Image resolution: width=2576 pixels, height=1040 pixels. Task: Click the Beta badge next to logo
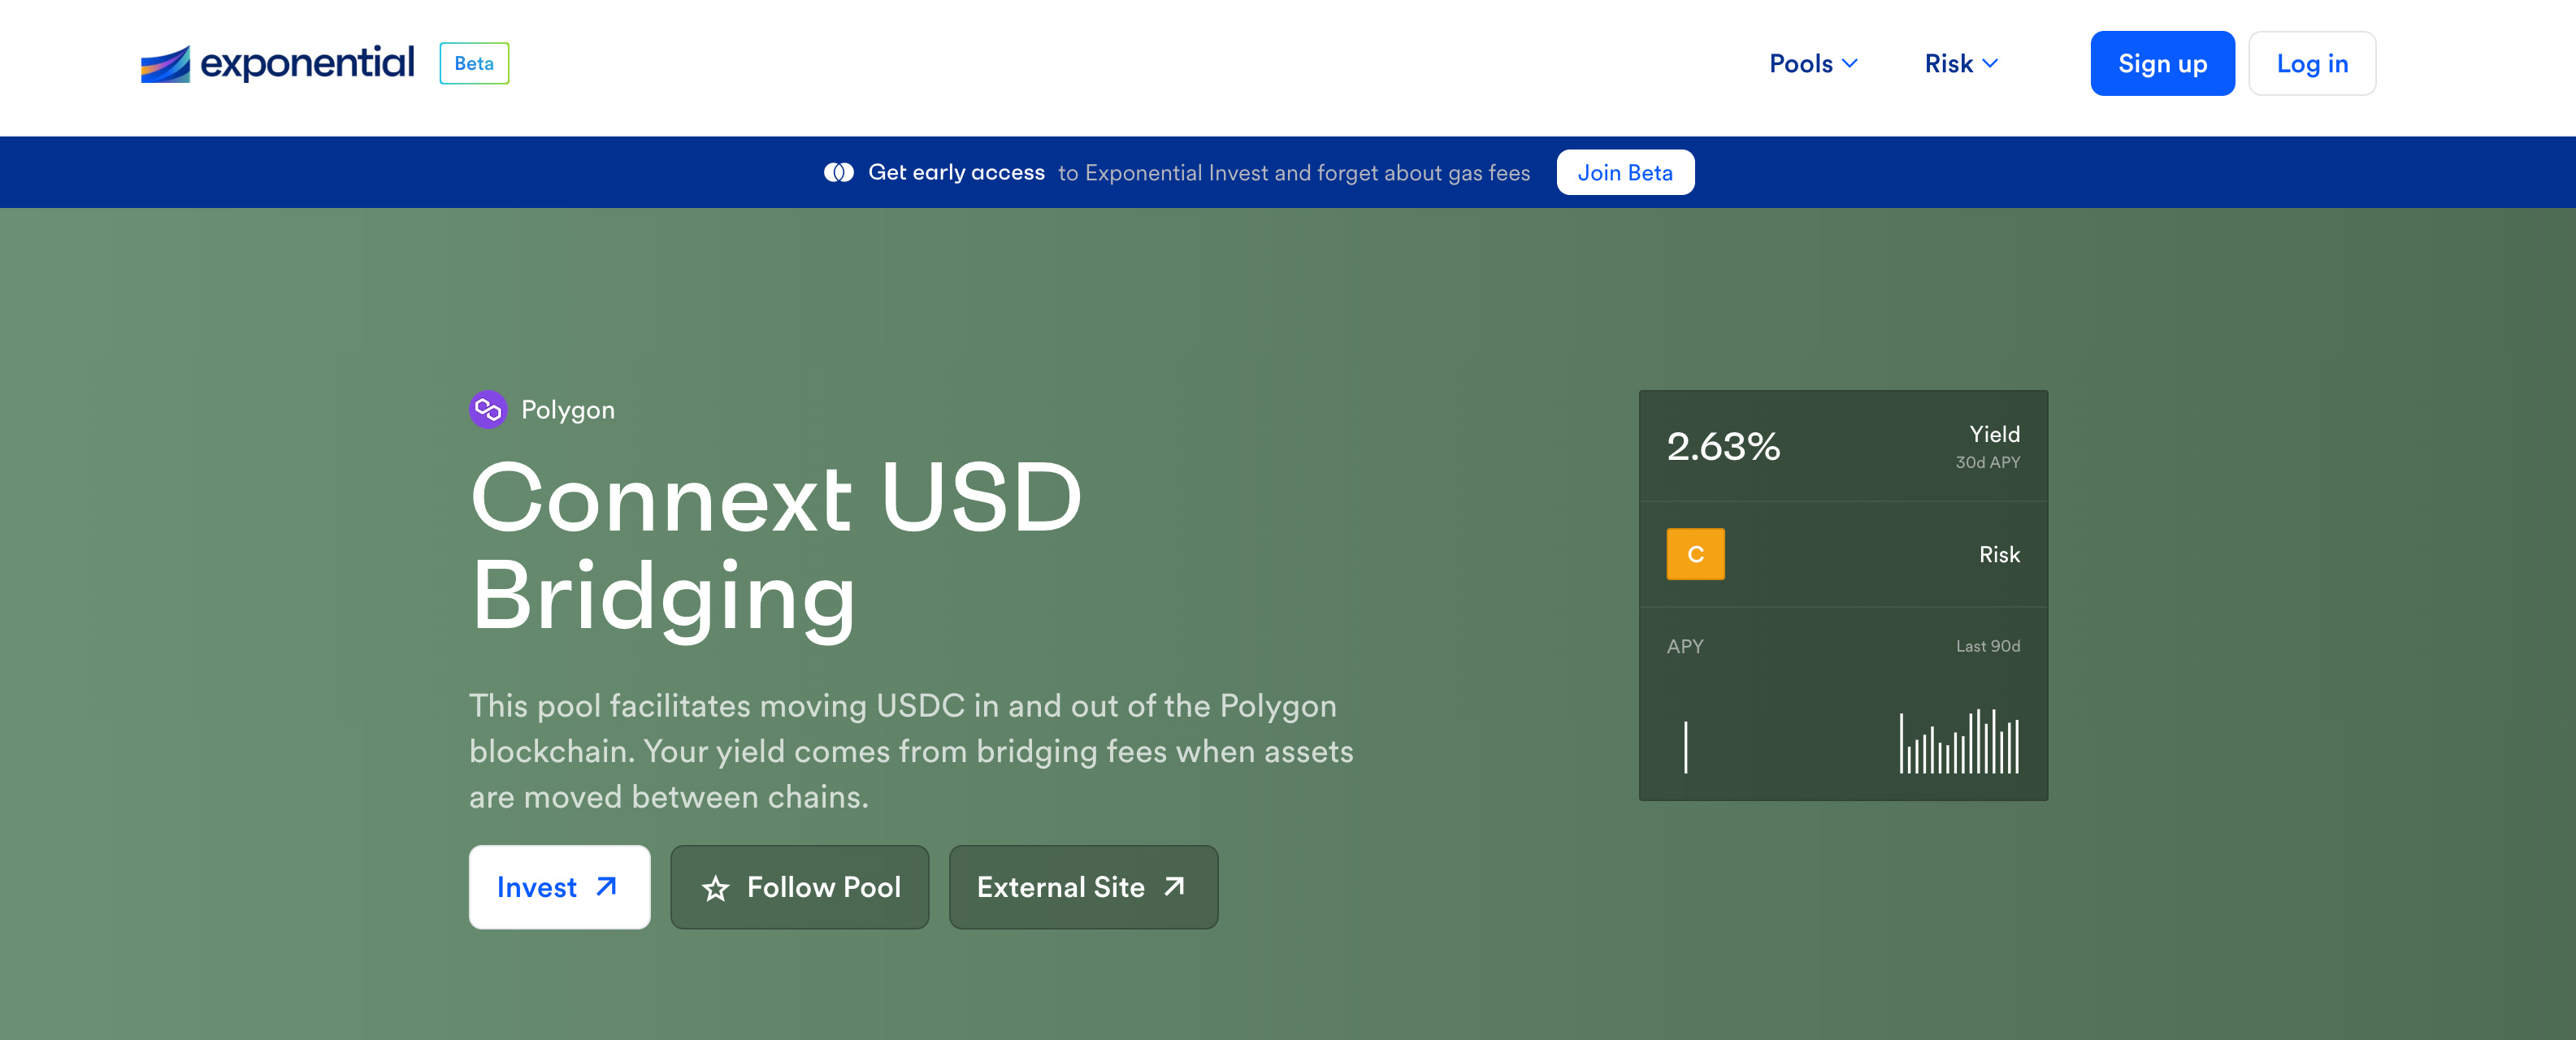coord(474,63)
